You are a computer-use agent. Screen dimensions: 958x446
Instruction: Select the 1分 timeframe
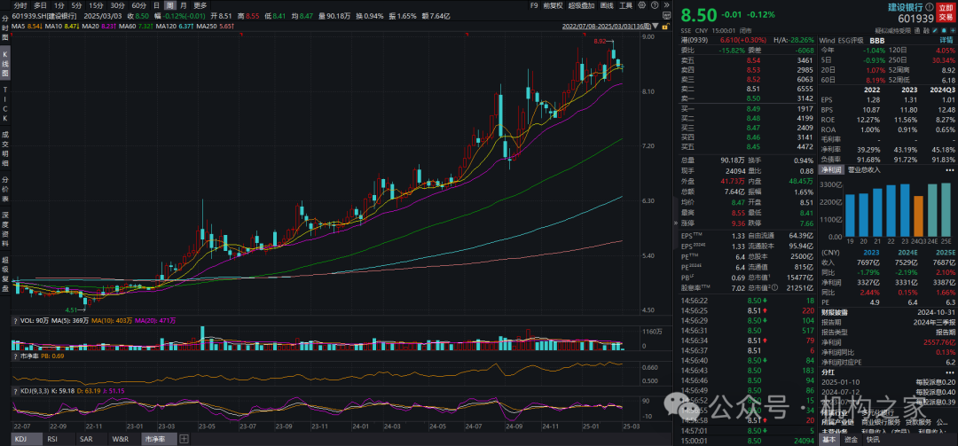59,5
